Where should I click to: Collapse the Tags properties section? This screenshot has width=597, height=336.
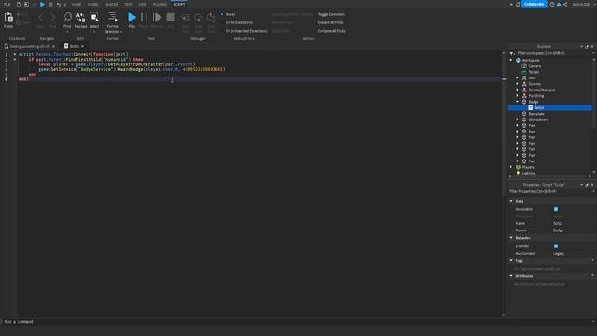[511, 261]
